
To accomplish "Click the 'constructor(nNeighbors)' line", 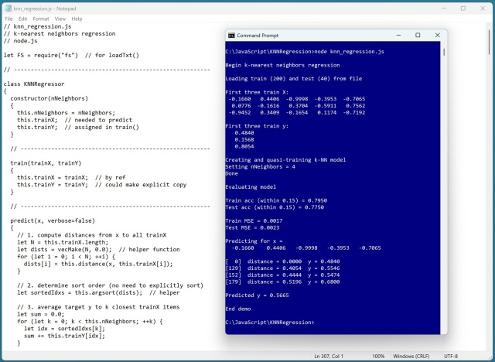I will click(49, 98).
